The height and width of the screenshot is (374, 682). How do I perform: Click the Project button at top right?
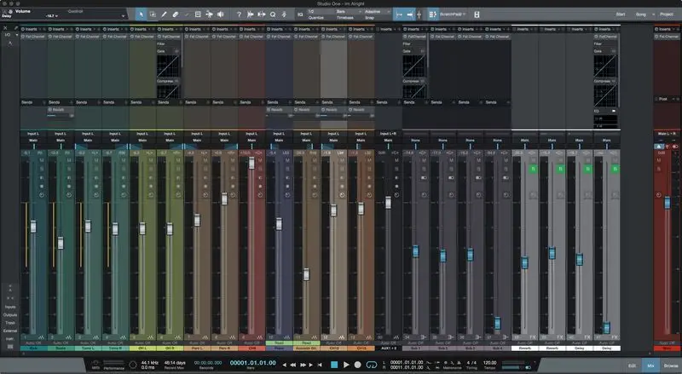click(665, 14)
